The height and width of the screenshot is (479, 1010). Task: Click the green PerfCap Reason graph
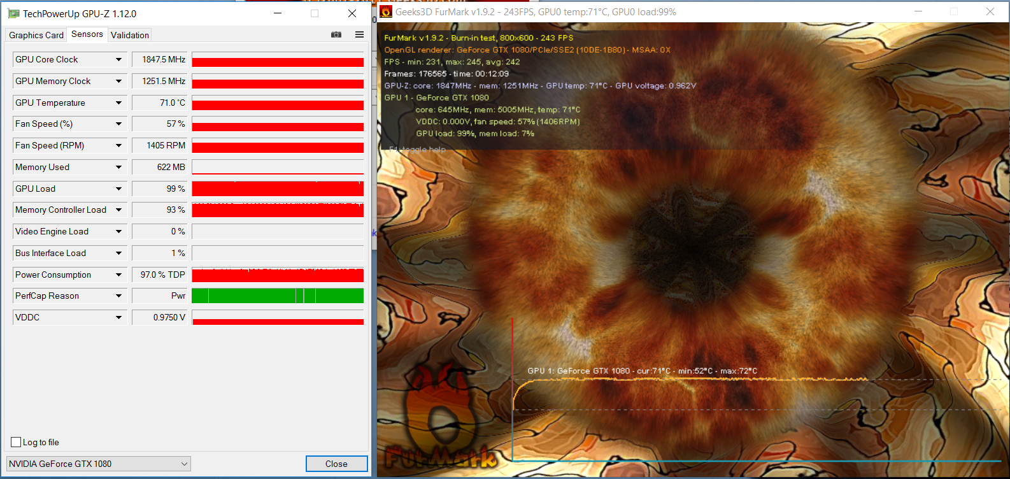point(278,296)
